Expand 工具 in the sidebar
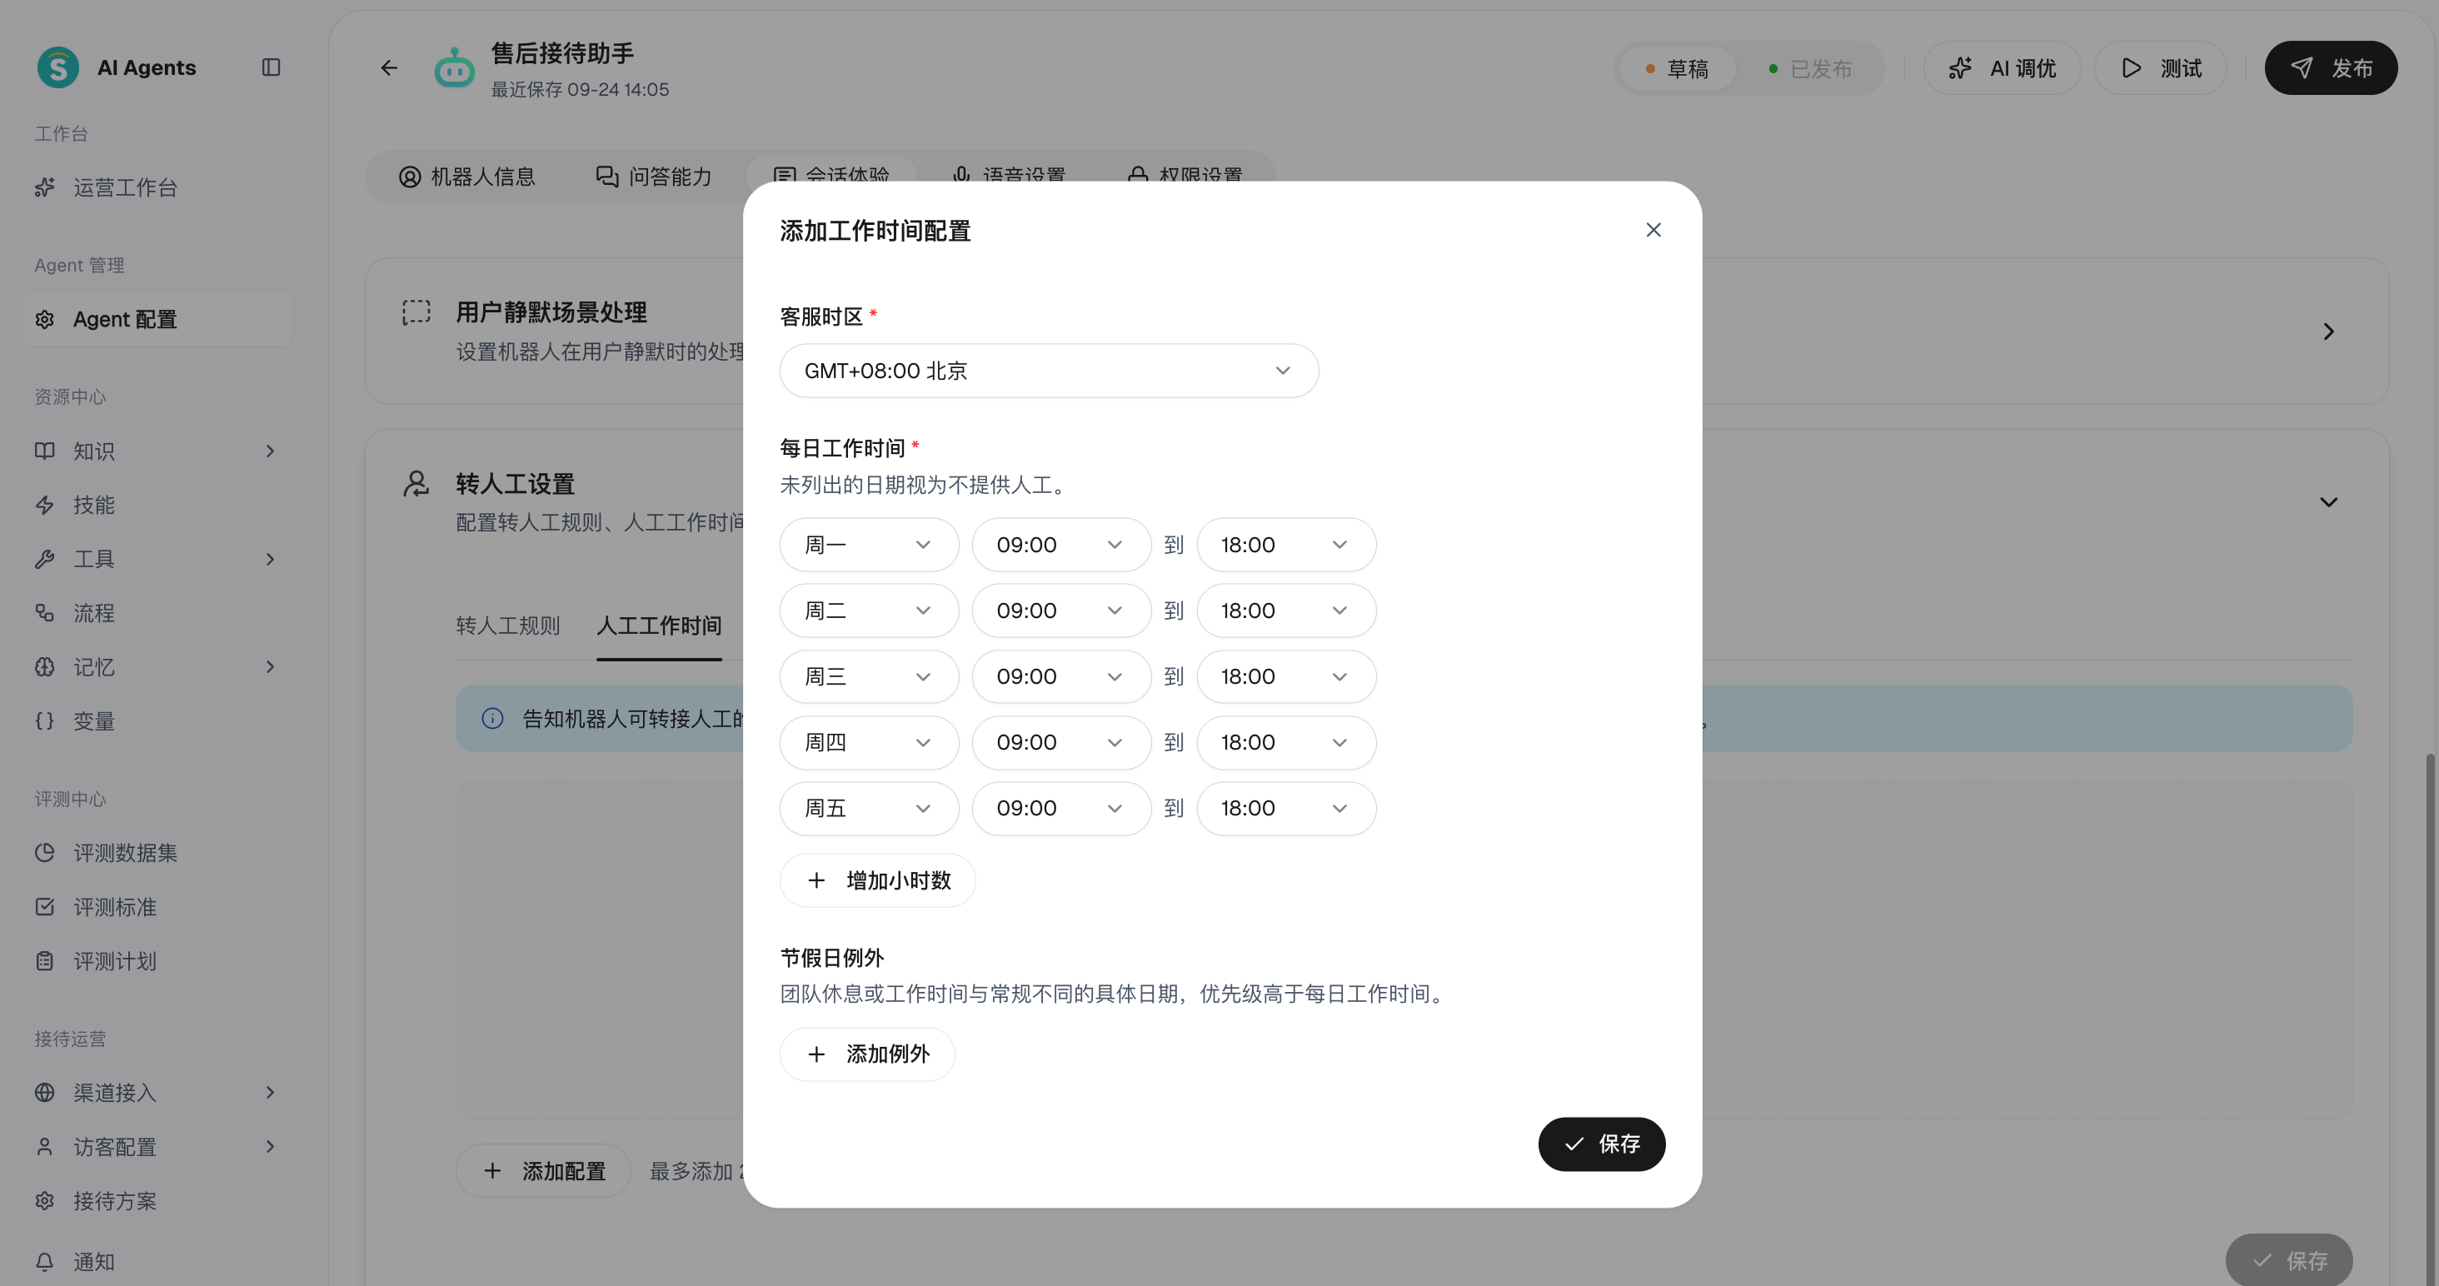This screenshot has height=1286, width=2439. [x=270, y=559]
